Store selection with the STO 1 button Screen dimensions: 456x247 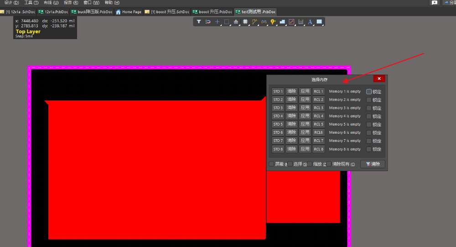(278, 91)
